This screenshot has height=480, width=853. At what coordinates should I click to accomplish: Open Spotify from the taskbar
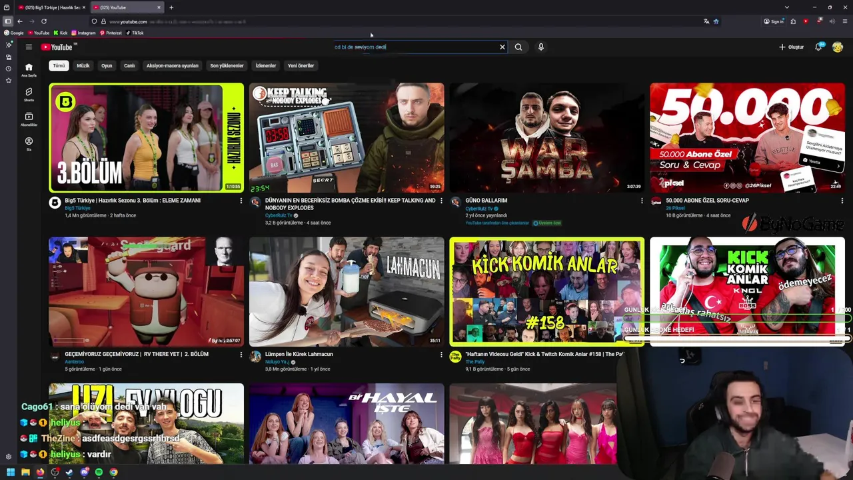pos(99,472)
